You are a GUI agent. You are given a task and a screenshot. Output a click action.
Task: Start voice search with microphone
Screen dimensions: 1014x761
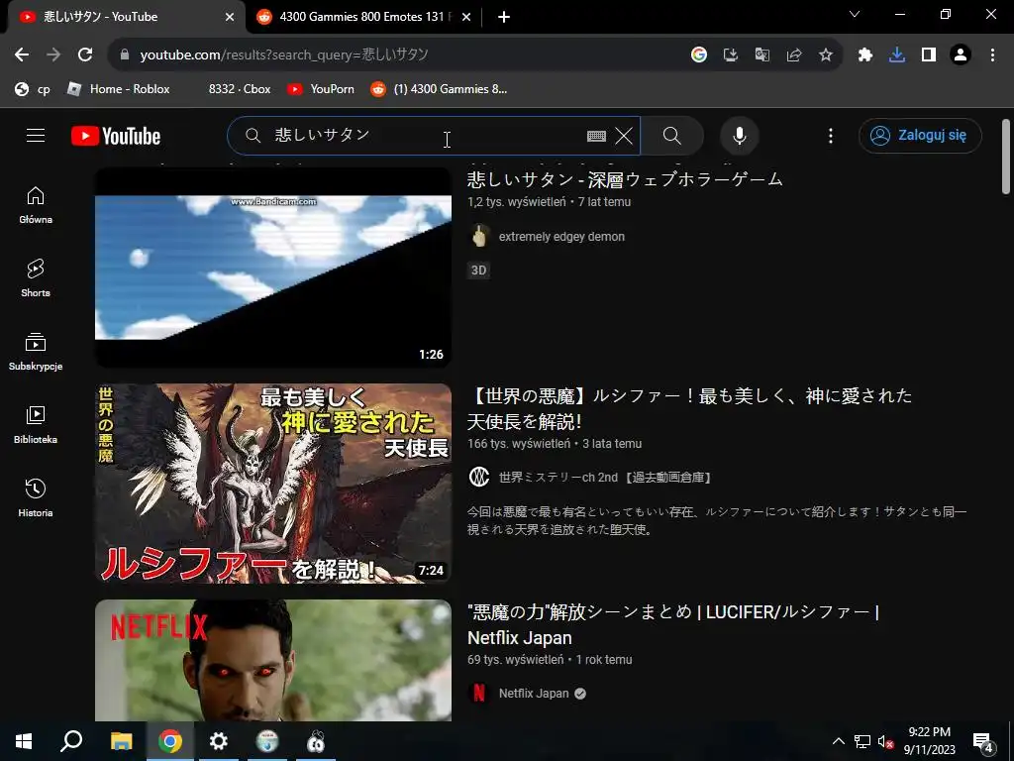pyautogui.click(x=739, y=136)
